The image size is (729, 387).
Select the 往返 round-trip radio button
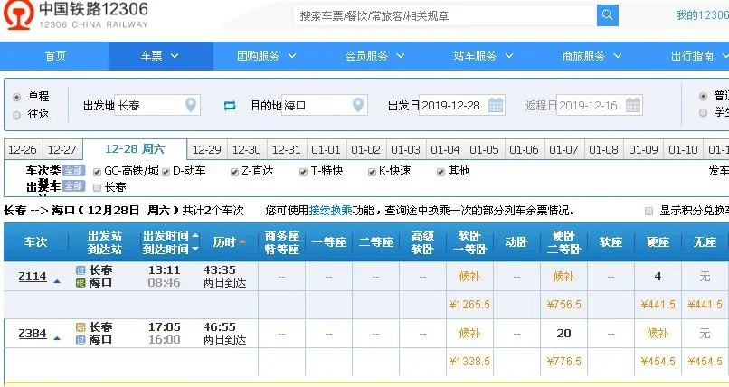pyautogui.click(x=17, y=115)
